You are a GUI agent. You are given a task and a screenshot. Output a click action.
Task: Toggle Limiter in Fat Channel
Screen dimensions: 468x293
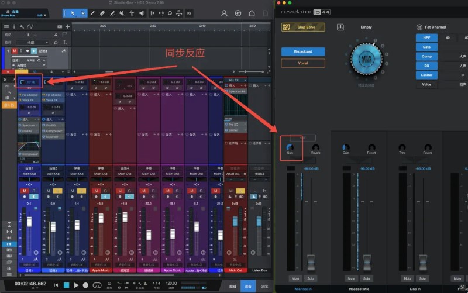coord(426,75)
